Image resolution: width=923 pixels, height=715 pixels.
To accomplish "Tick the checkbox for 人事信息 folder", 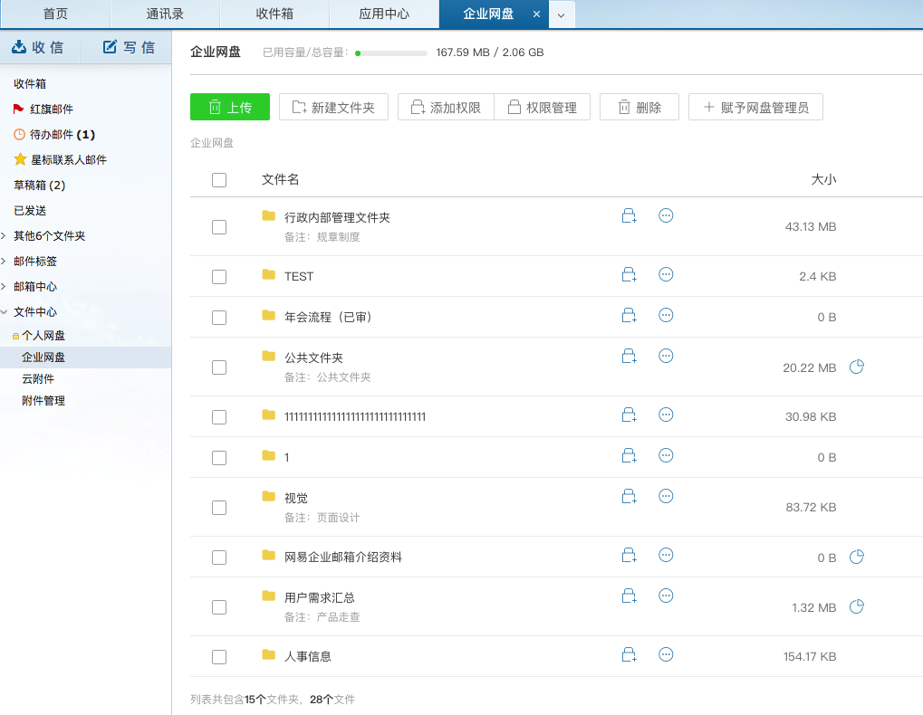I will click(x=219, y=657).
